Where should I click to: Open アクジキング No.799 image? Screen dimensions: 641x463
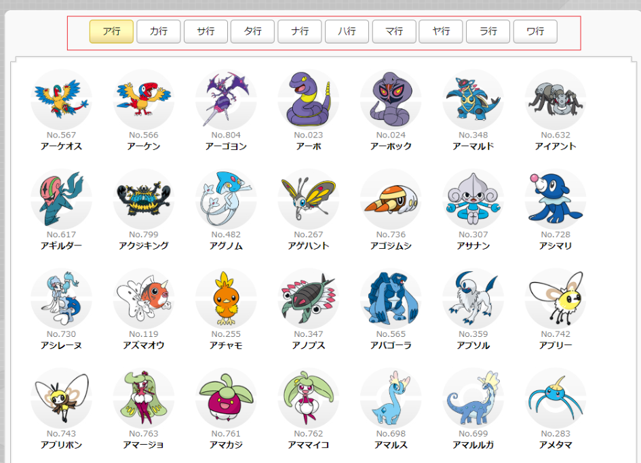click(x=144, y=199)
